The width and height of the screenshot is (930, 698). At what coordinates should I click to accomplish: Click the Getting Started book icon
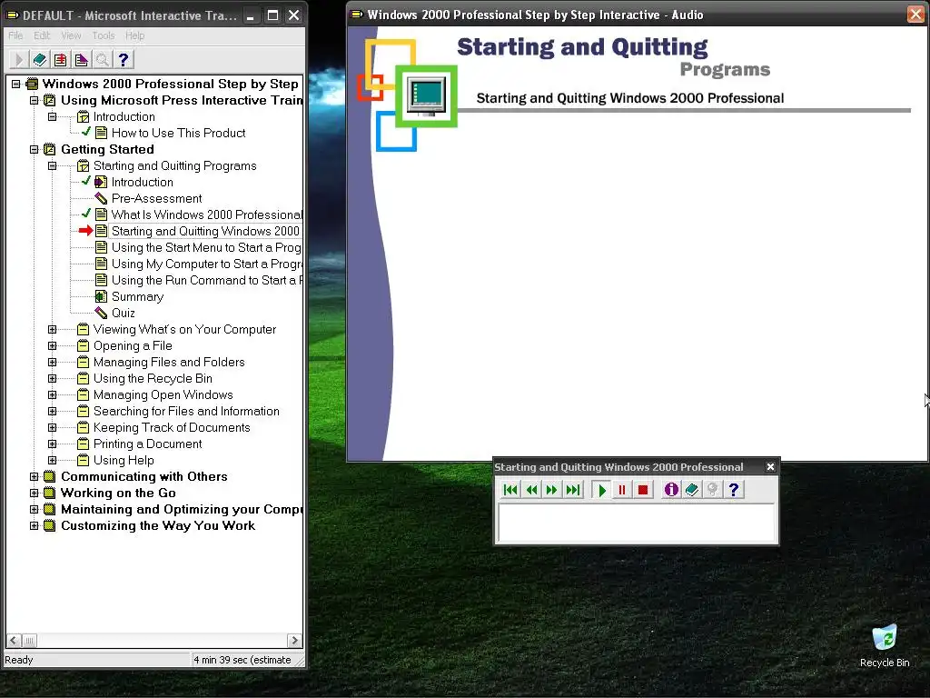[50, 149]
